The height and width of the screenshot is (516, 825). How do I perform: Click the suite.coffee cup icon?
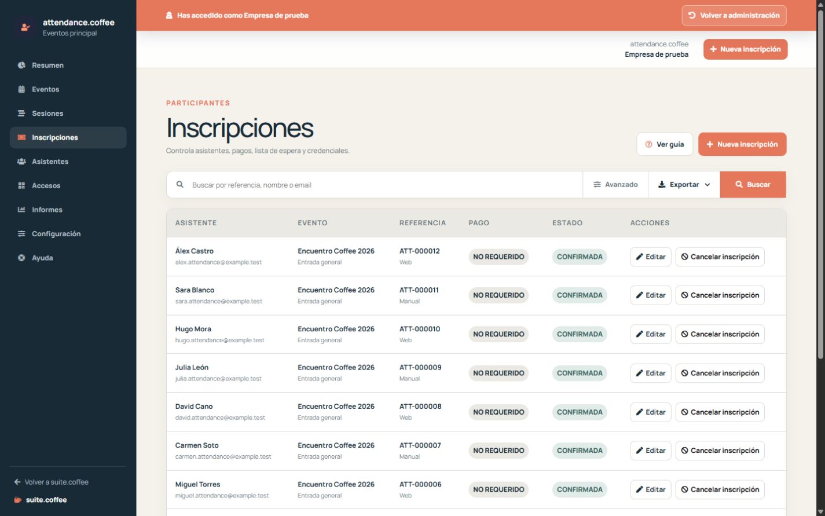point(18,500)
